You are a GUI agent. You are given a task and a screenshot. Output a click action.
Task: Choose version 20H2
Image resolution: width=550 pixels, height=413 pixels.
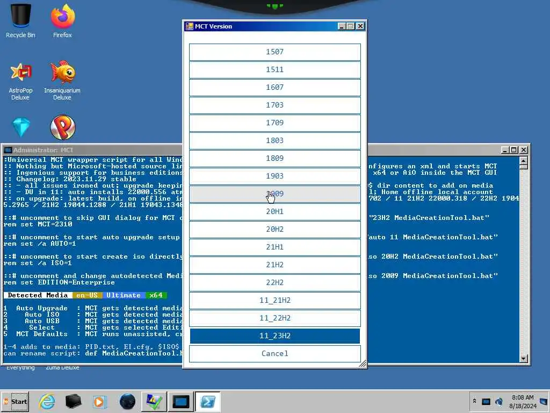[274, 229]
